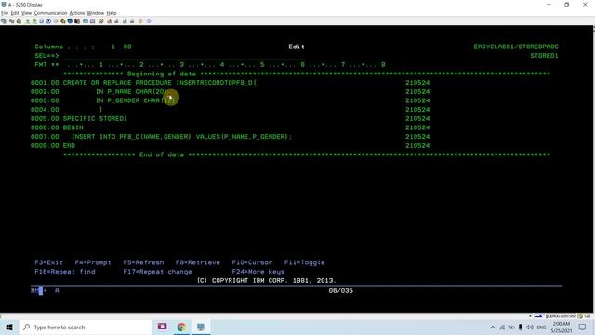Open the Communication menu
Image resolution: width=595 pixels, height=335 pixels.
pyautogui.click(x=50, y=13)
